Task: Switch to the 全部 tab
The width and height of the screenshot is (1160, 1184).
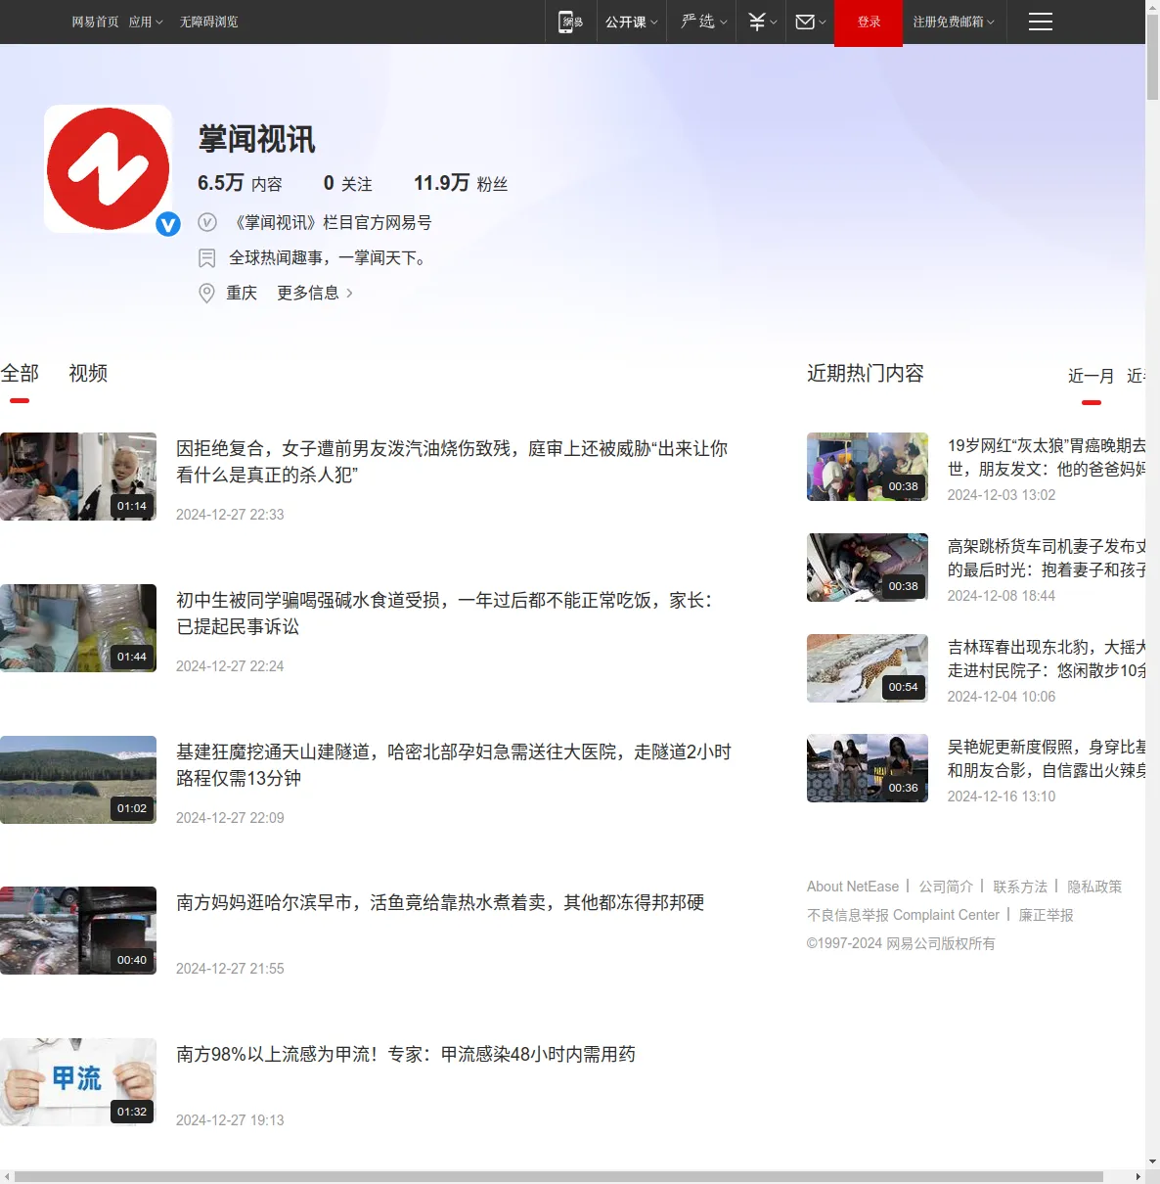Action: (20, 373)
